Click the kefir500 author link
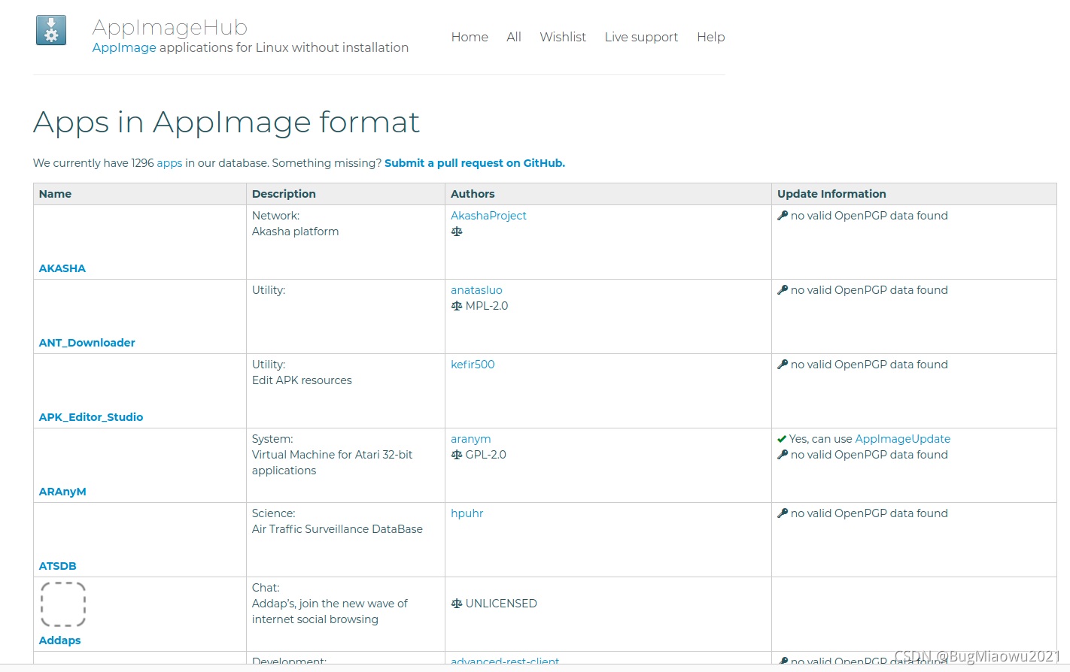This screenshot has width=1070, height=672. (x=473, y=364)
